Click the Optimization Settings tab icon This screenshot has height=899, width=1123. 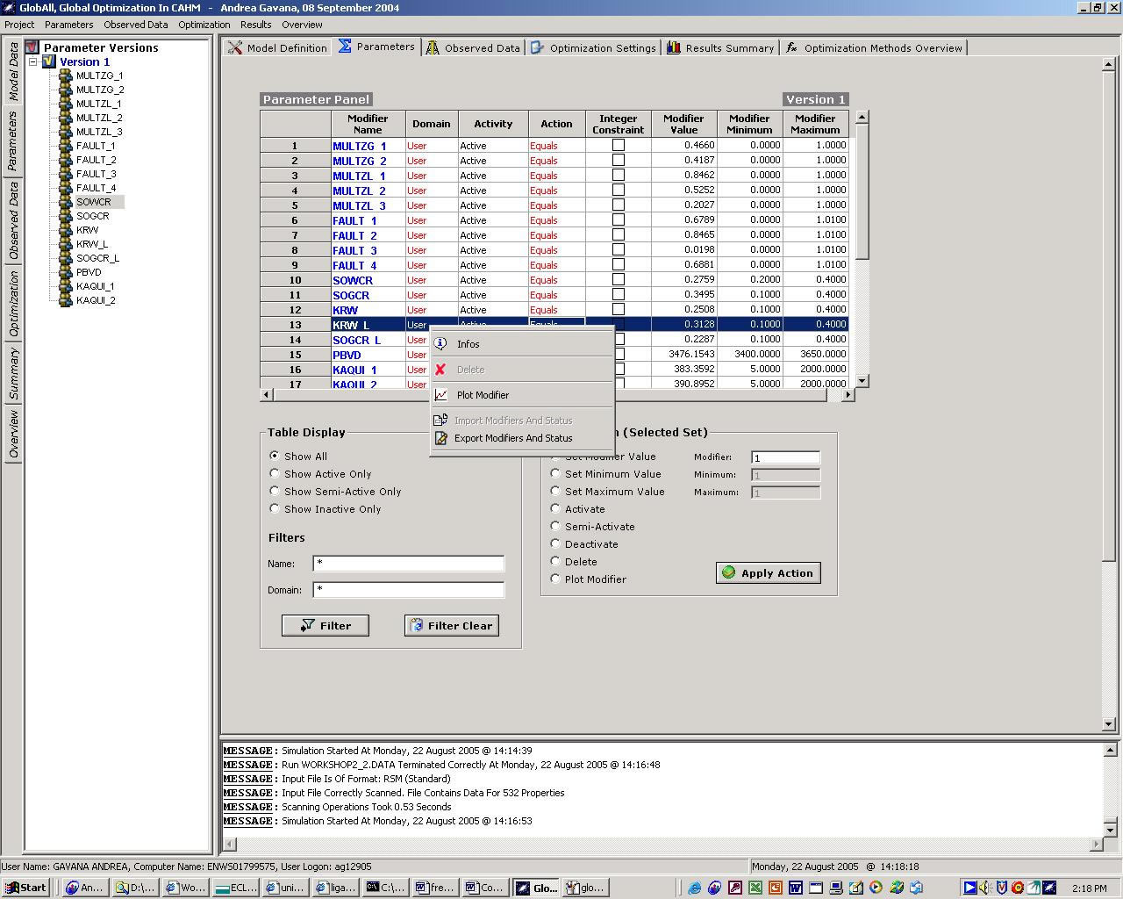click(x=537, y=47)
